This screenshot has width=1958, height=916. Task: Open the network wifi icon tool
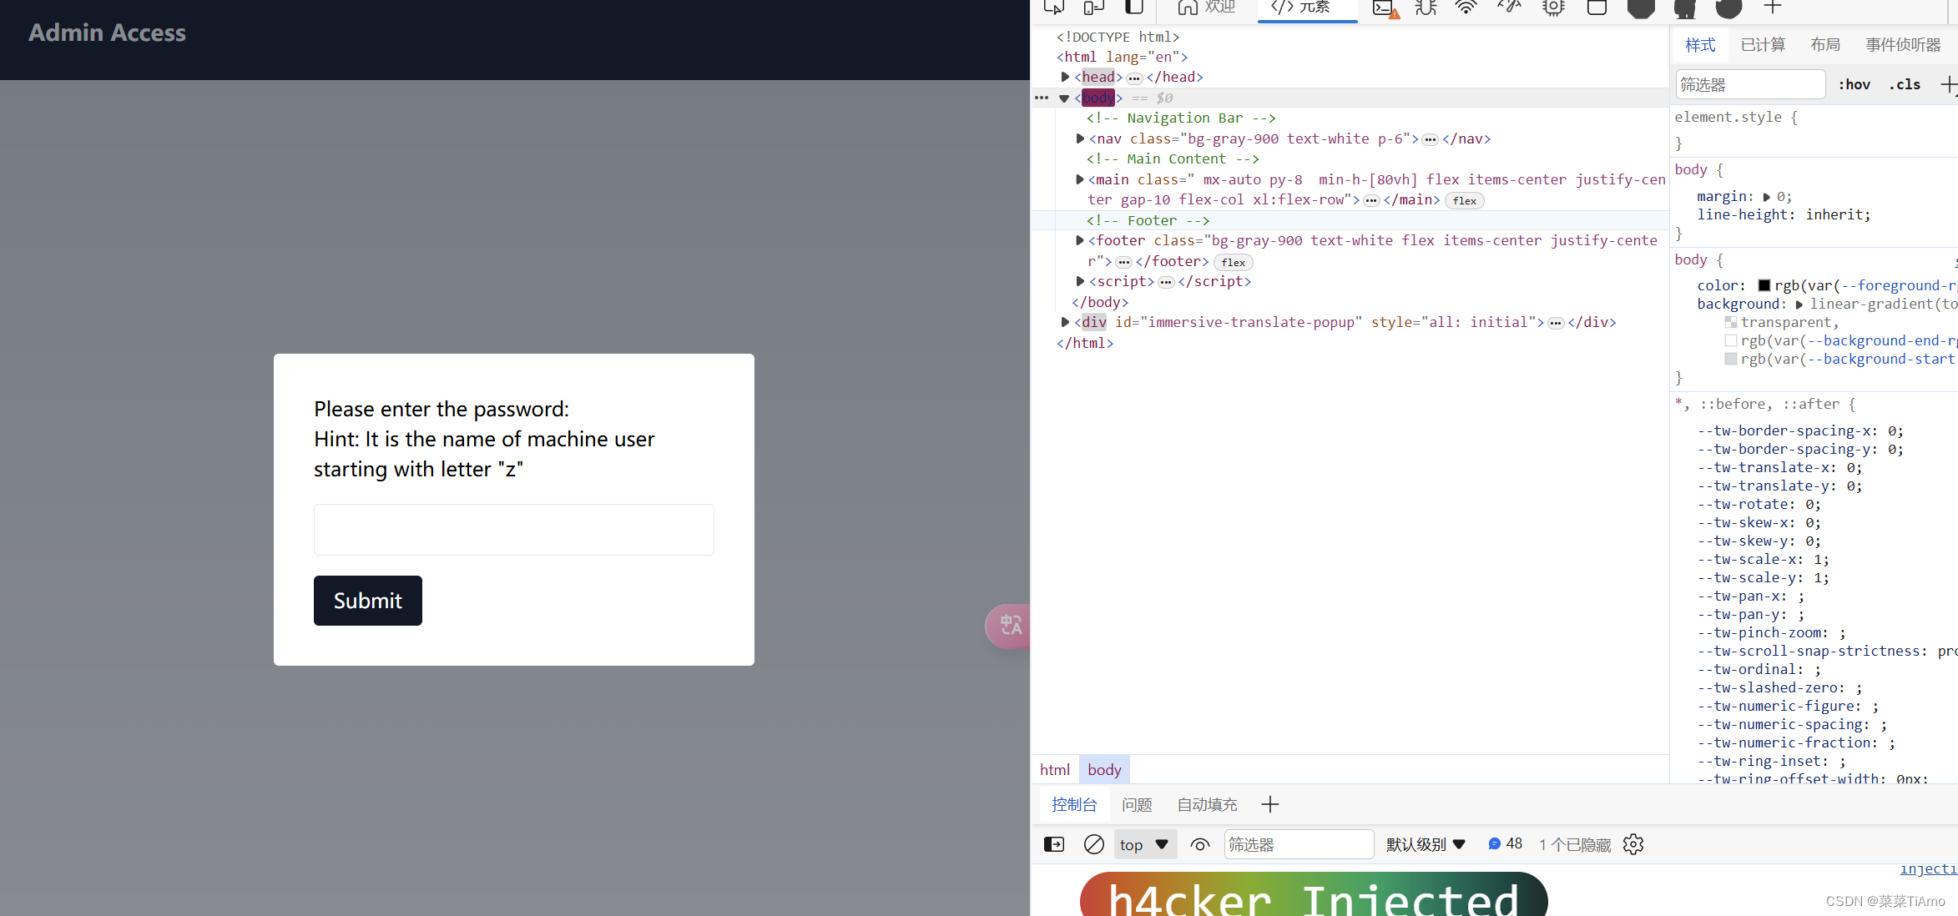pyautogui.click(x=1466, y=8)
